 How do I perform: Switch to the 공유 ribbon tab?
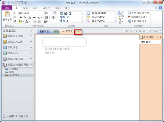point(35,8)
